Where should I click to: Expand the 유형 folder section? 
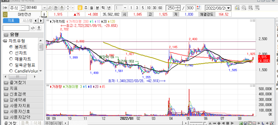(23, 35)
